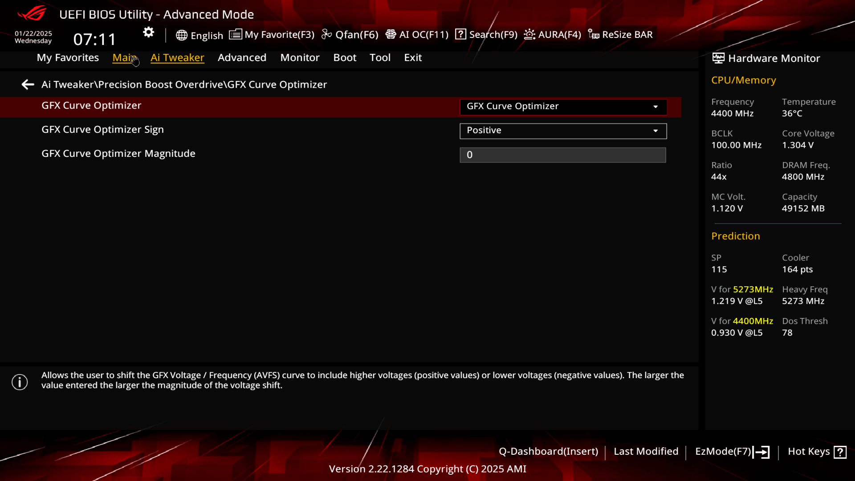Click the Last Modified button

[646, 451]
